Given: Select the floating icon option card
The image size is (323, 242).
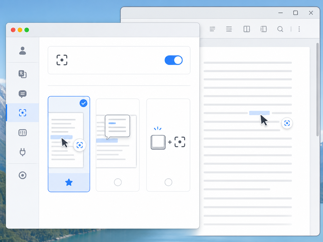Looking at the screenshot, I should pos(69,144).
